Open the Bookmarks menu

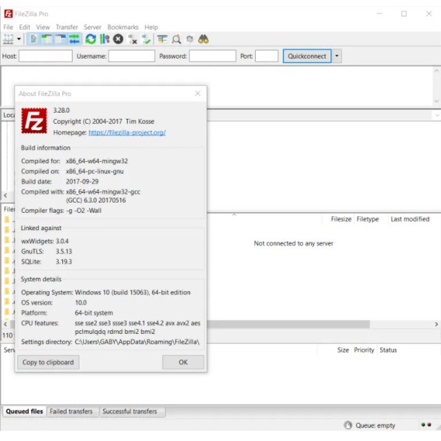(122, 27)
